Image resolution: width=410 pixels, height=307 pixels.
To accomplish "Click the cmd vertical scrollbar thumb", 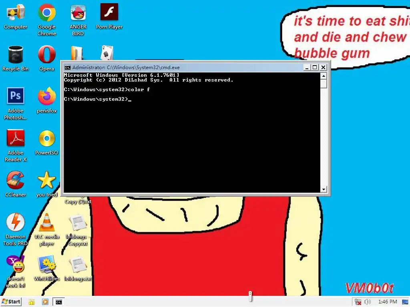I will (x=324, y=84).
